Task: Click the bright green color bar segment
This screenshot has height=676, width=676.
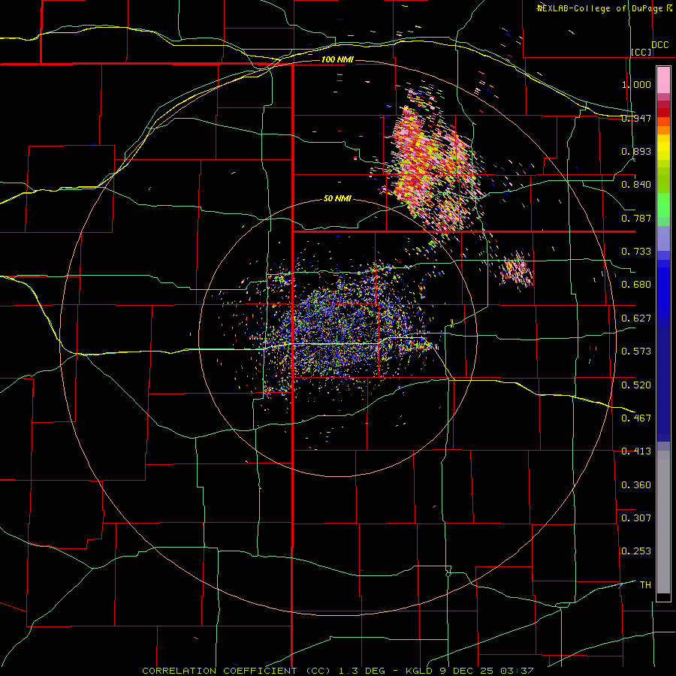Action: tap(663, 205)
